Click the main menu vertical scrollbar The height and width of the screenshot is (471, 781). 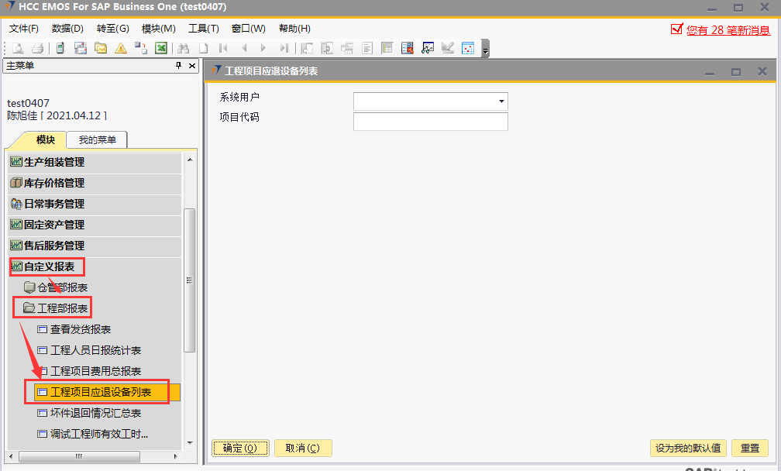(189, 279)
